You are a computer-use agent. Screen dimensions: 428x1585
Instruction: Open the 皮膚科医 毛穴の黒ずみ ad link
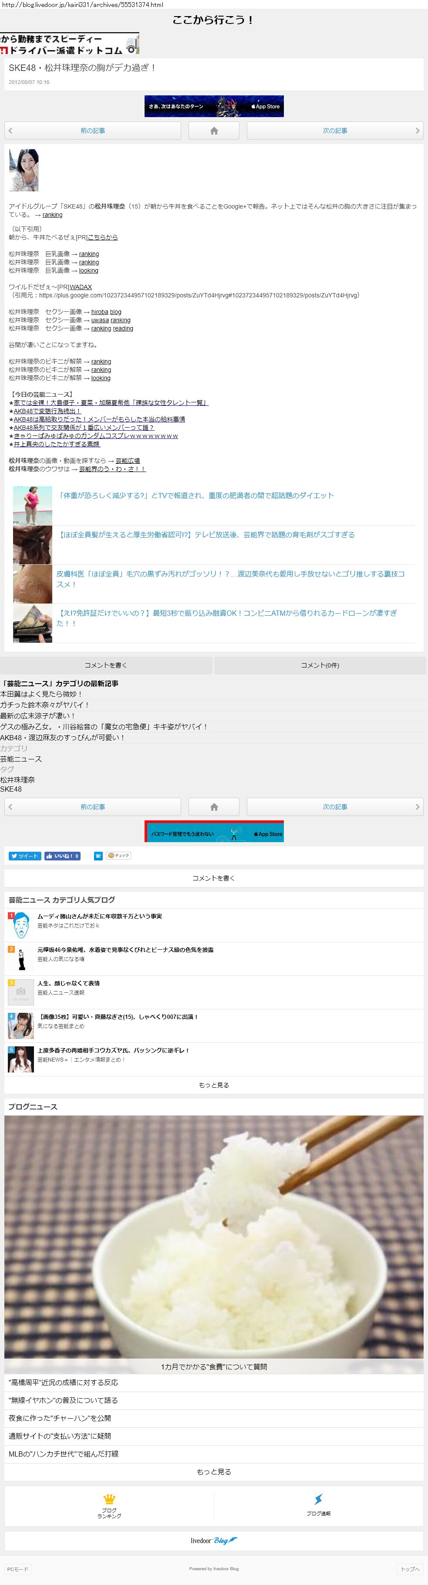click(x=231, y=579)
